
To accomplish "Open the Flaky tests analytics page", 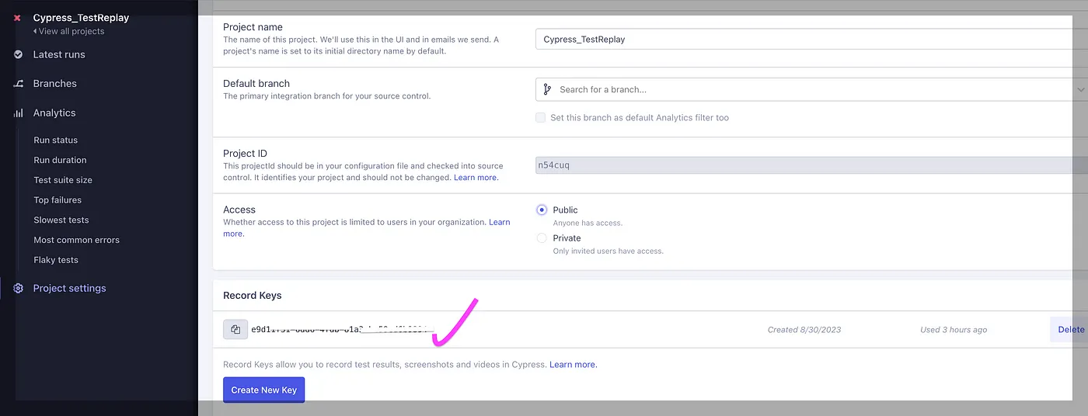I will (56, 260).
